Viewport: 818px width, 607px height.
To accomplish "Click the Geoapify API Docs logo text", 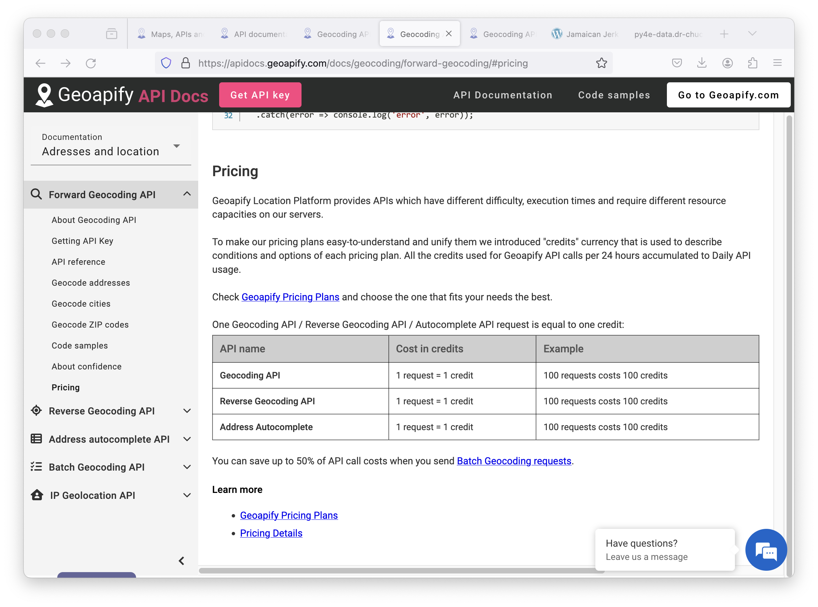I will tap(133, 95).
